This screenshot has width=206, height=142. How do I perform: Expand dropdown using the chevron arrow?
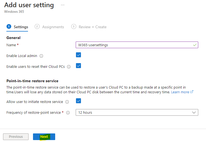pyautogui.click(x=194, y=112)
